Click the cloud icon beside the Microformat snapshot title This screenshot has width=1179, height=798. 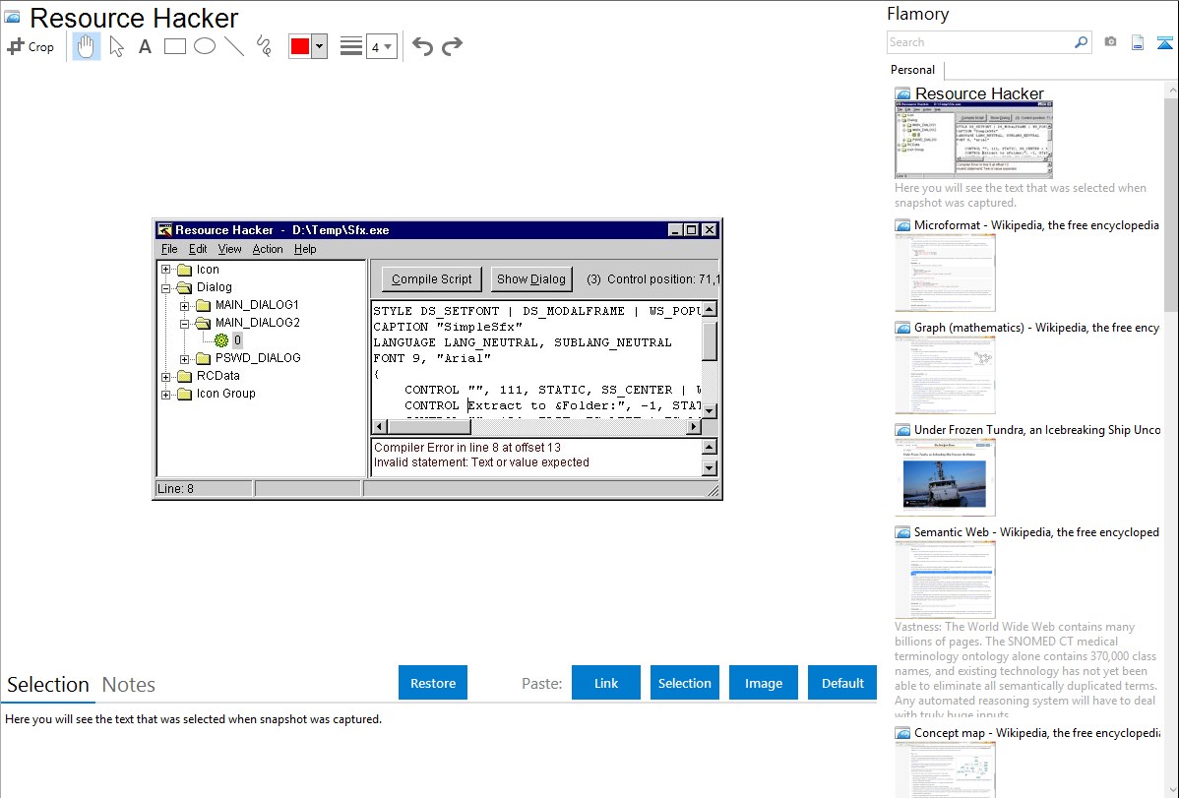click(x=902, y=225)
